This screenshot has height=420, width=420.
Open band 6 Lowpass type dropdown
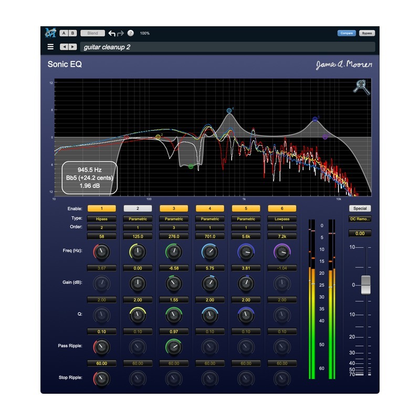tap(282, 219)
